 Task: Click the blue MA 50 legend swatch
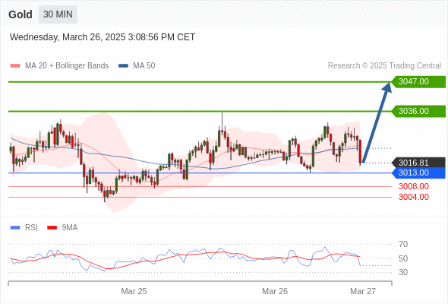[123, 66]
